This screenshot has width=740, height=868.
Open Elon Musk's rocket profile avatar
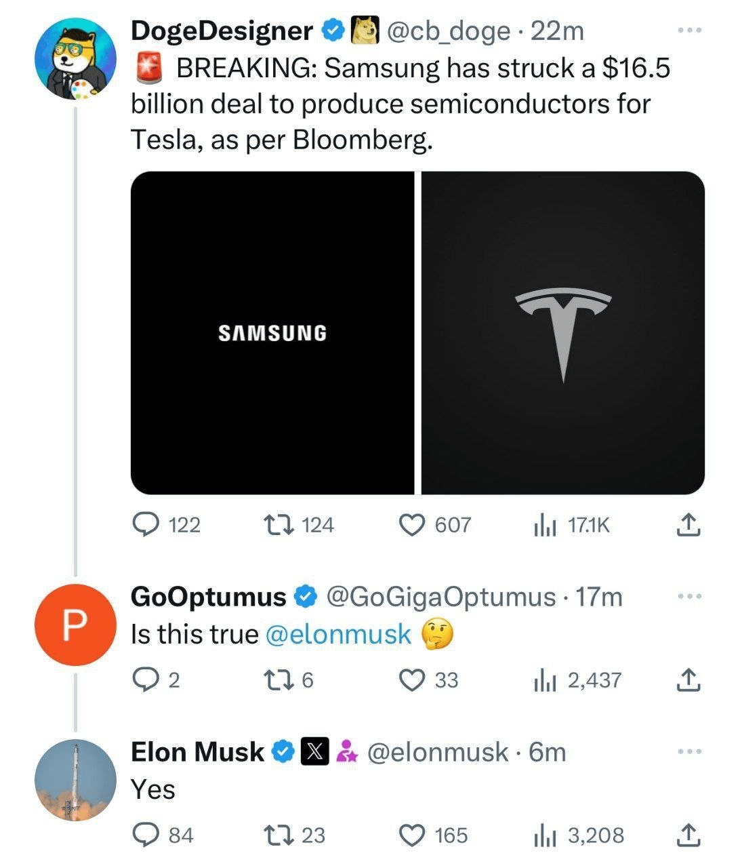(75, 780)
